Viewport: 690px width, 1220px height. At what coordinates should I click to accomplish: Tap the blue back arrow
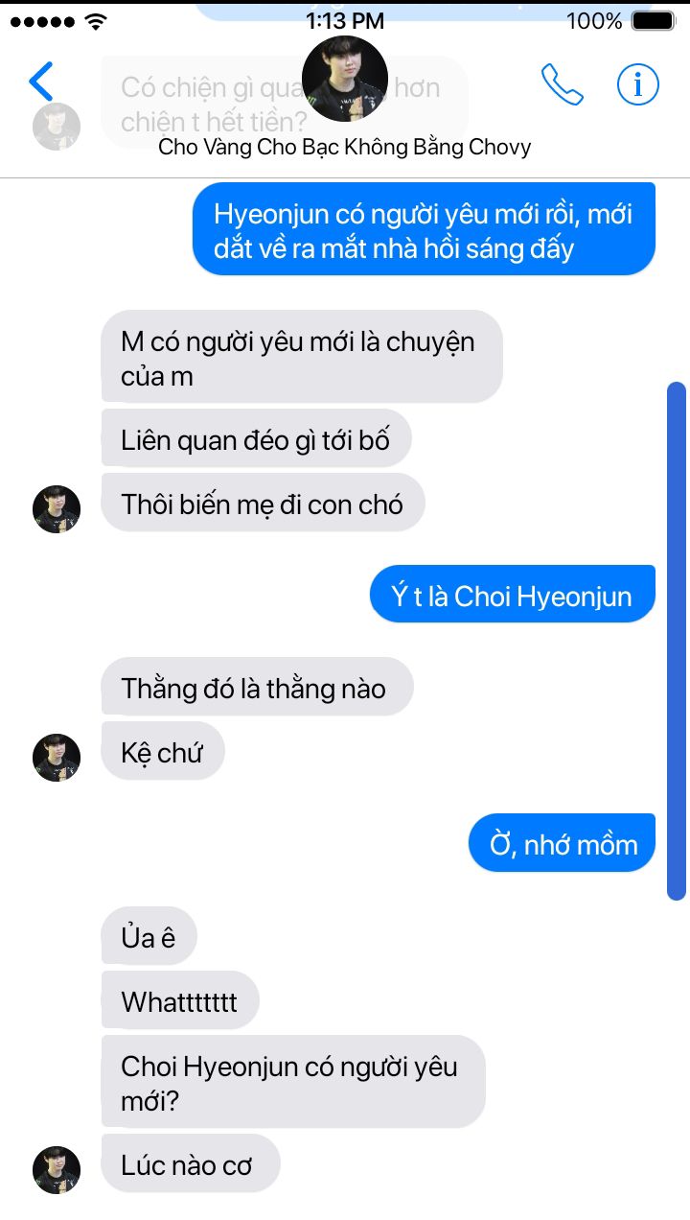click(x=41, y=82)
